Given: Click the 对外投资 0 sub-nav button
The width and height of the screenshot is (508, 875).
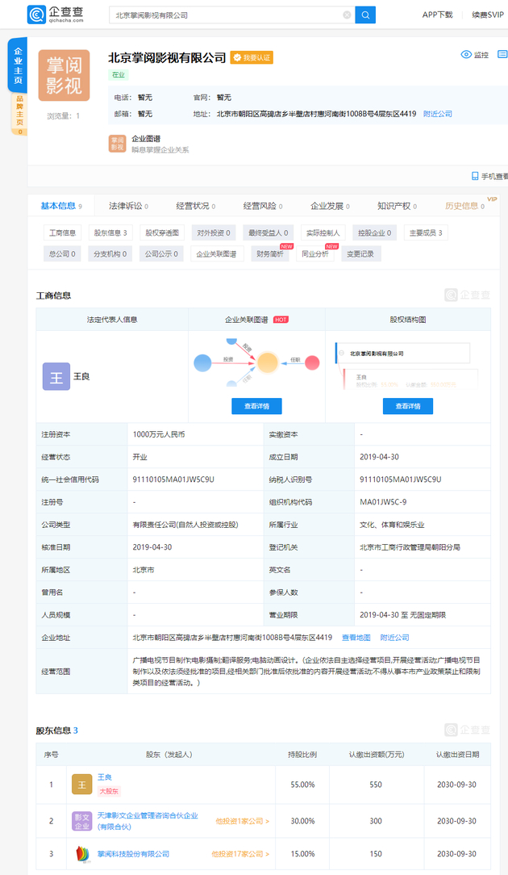Looking at the screenshot, I should (x=213, y=232).
